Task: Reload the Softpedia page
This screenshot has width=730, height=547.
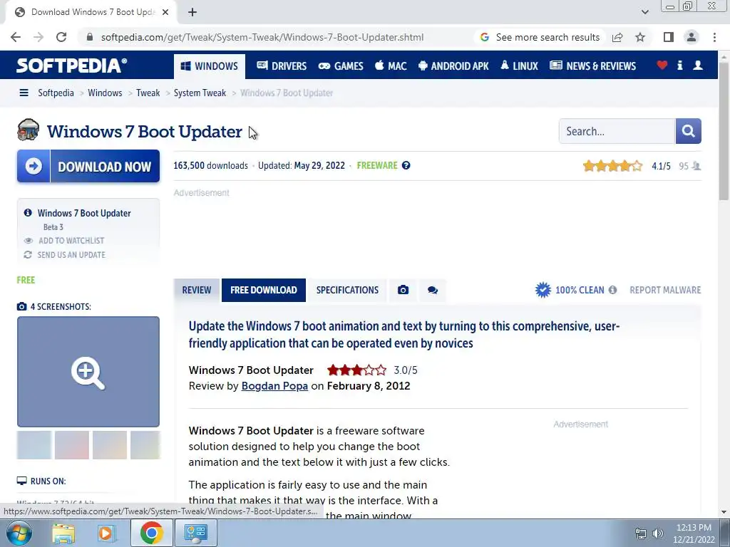Action: click(x=61, y=37)
